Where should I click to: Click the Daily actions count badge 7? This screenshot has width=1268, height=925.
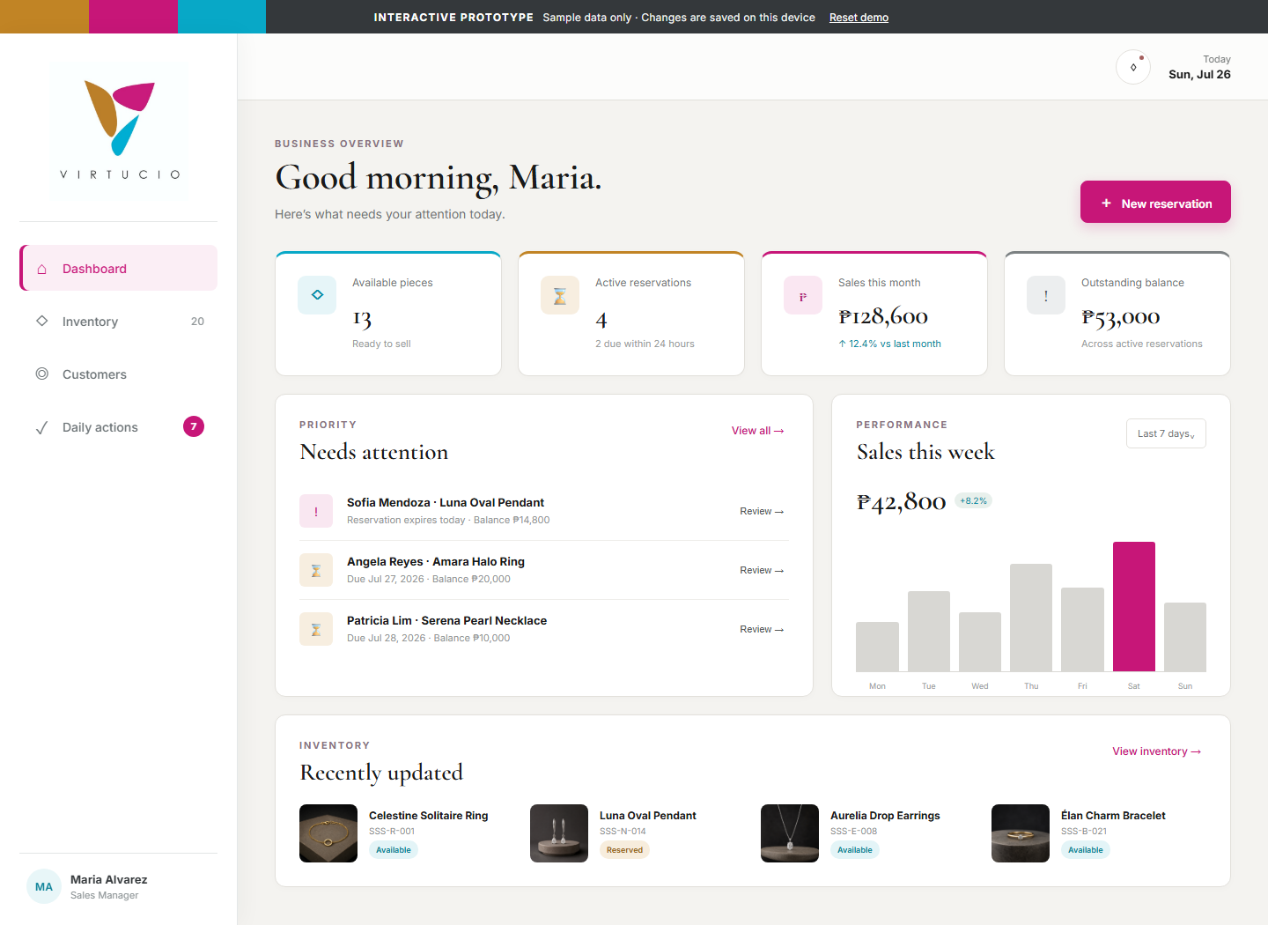(194, 426)
